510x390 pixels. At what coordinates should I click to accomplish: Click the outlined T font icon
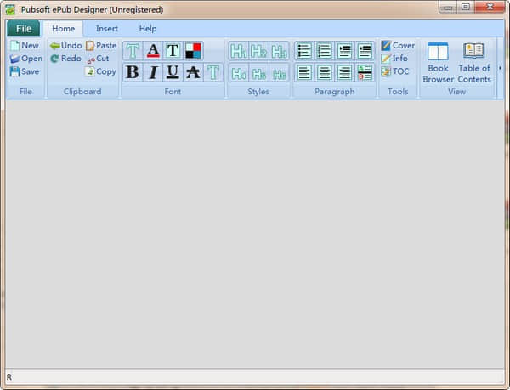(133, 51)
